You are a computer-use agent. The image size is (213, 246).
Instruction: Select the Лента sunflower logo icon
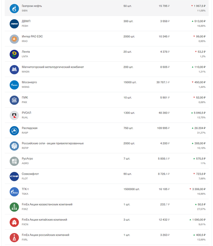14,54
